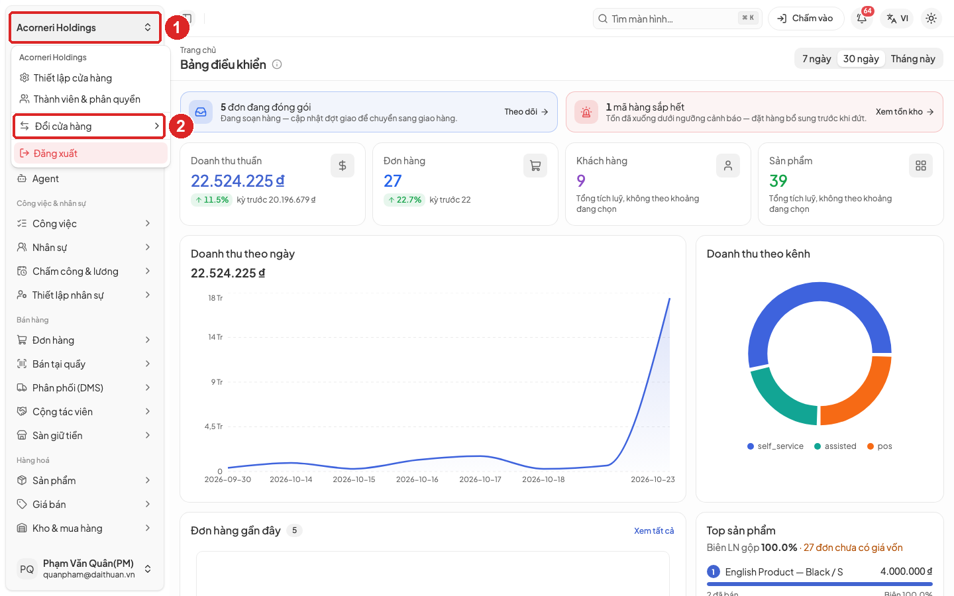Click the dollar icon on Doanh thu thuần card
The height and width of the screenshot is (596, 954).
tap(343, 166)
